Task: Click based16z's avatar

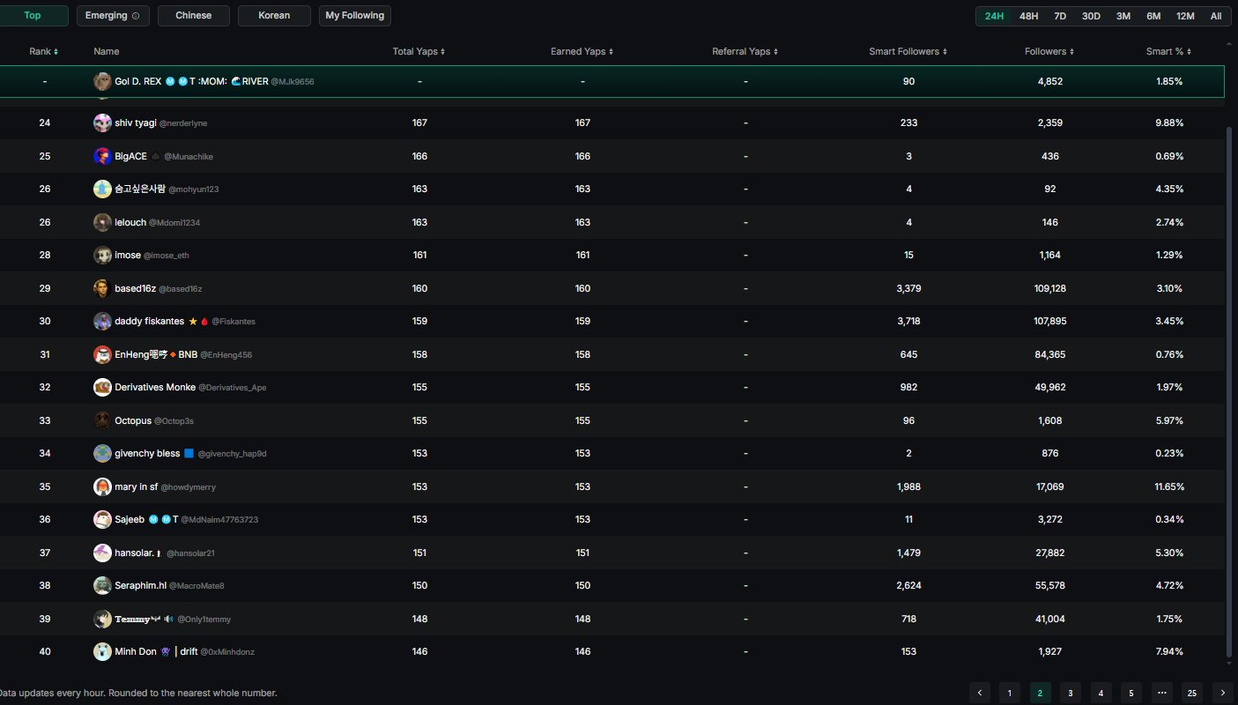Action: 102,288
